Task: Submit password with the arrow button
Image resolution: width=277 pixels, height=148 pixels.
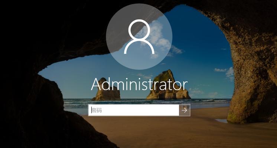Action: (185, 110)
